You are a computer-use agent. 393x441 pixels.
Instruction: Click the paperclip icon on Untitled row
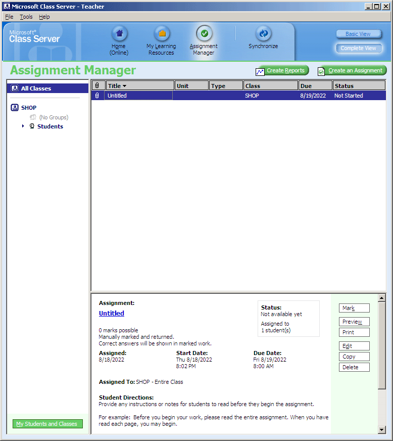point(97,96)
